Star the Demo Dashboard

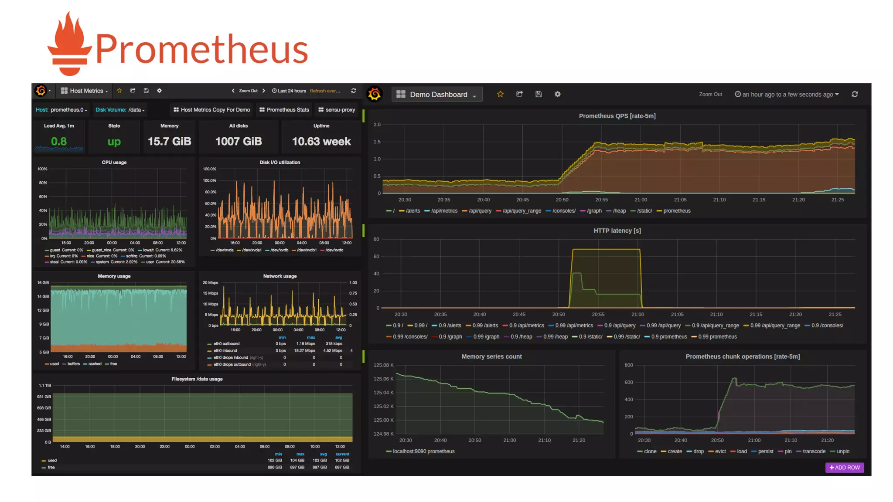point(500,94)
